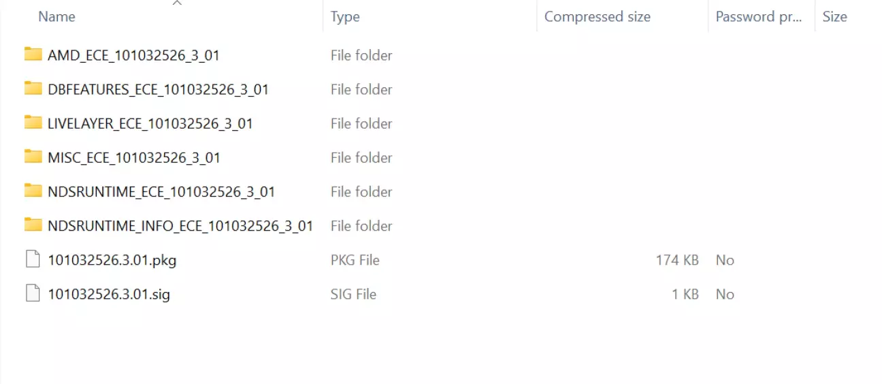The width and height of the screenshot is (882, 384).
Task: Click the MISC_ECE folder icon
Action: 33,157
